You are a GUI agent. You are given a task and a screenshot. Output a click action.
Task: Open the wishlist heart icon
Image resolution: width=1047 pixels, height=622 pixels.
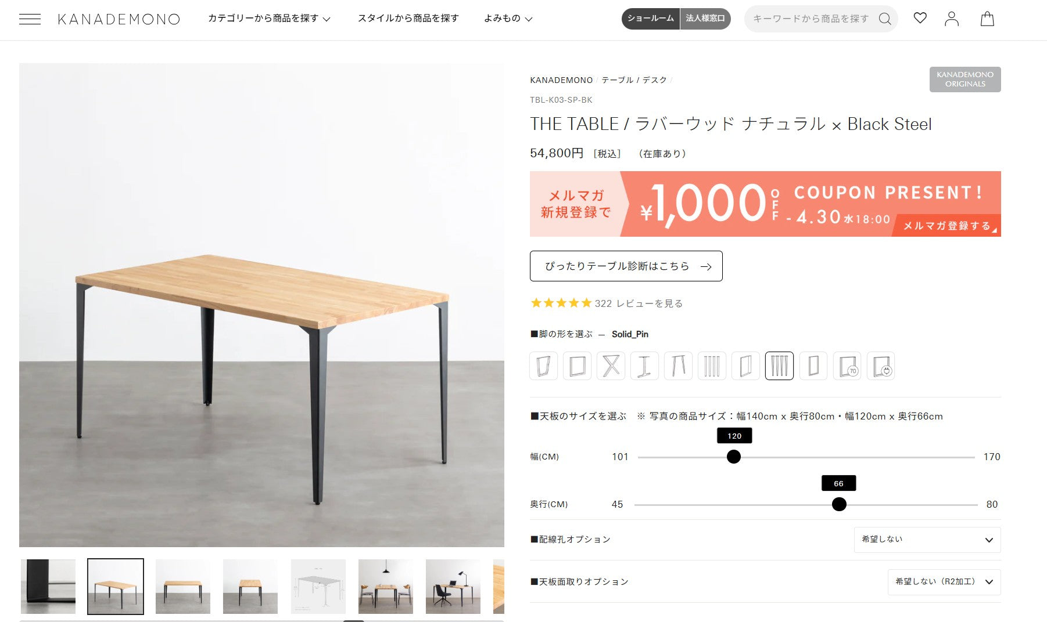pos(920,18)
